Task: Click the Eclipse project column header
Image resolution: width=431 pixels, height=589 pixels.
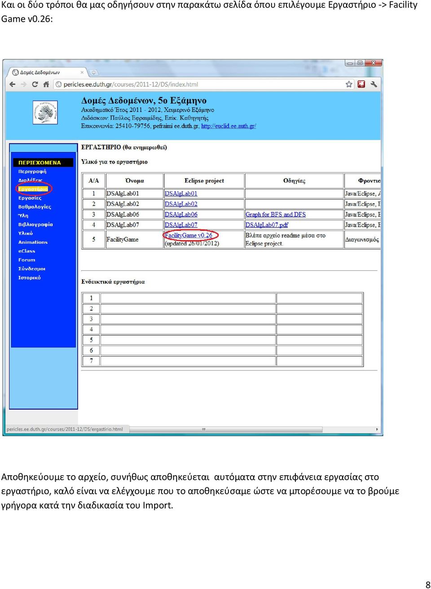Action: click(204, 181)
